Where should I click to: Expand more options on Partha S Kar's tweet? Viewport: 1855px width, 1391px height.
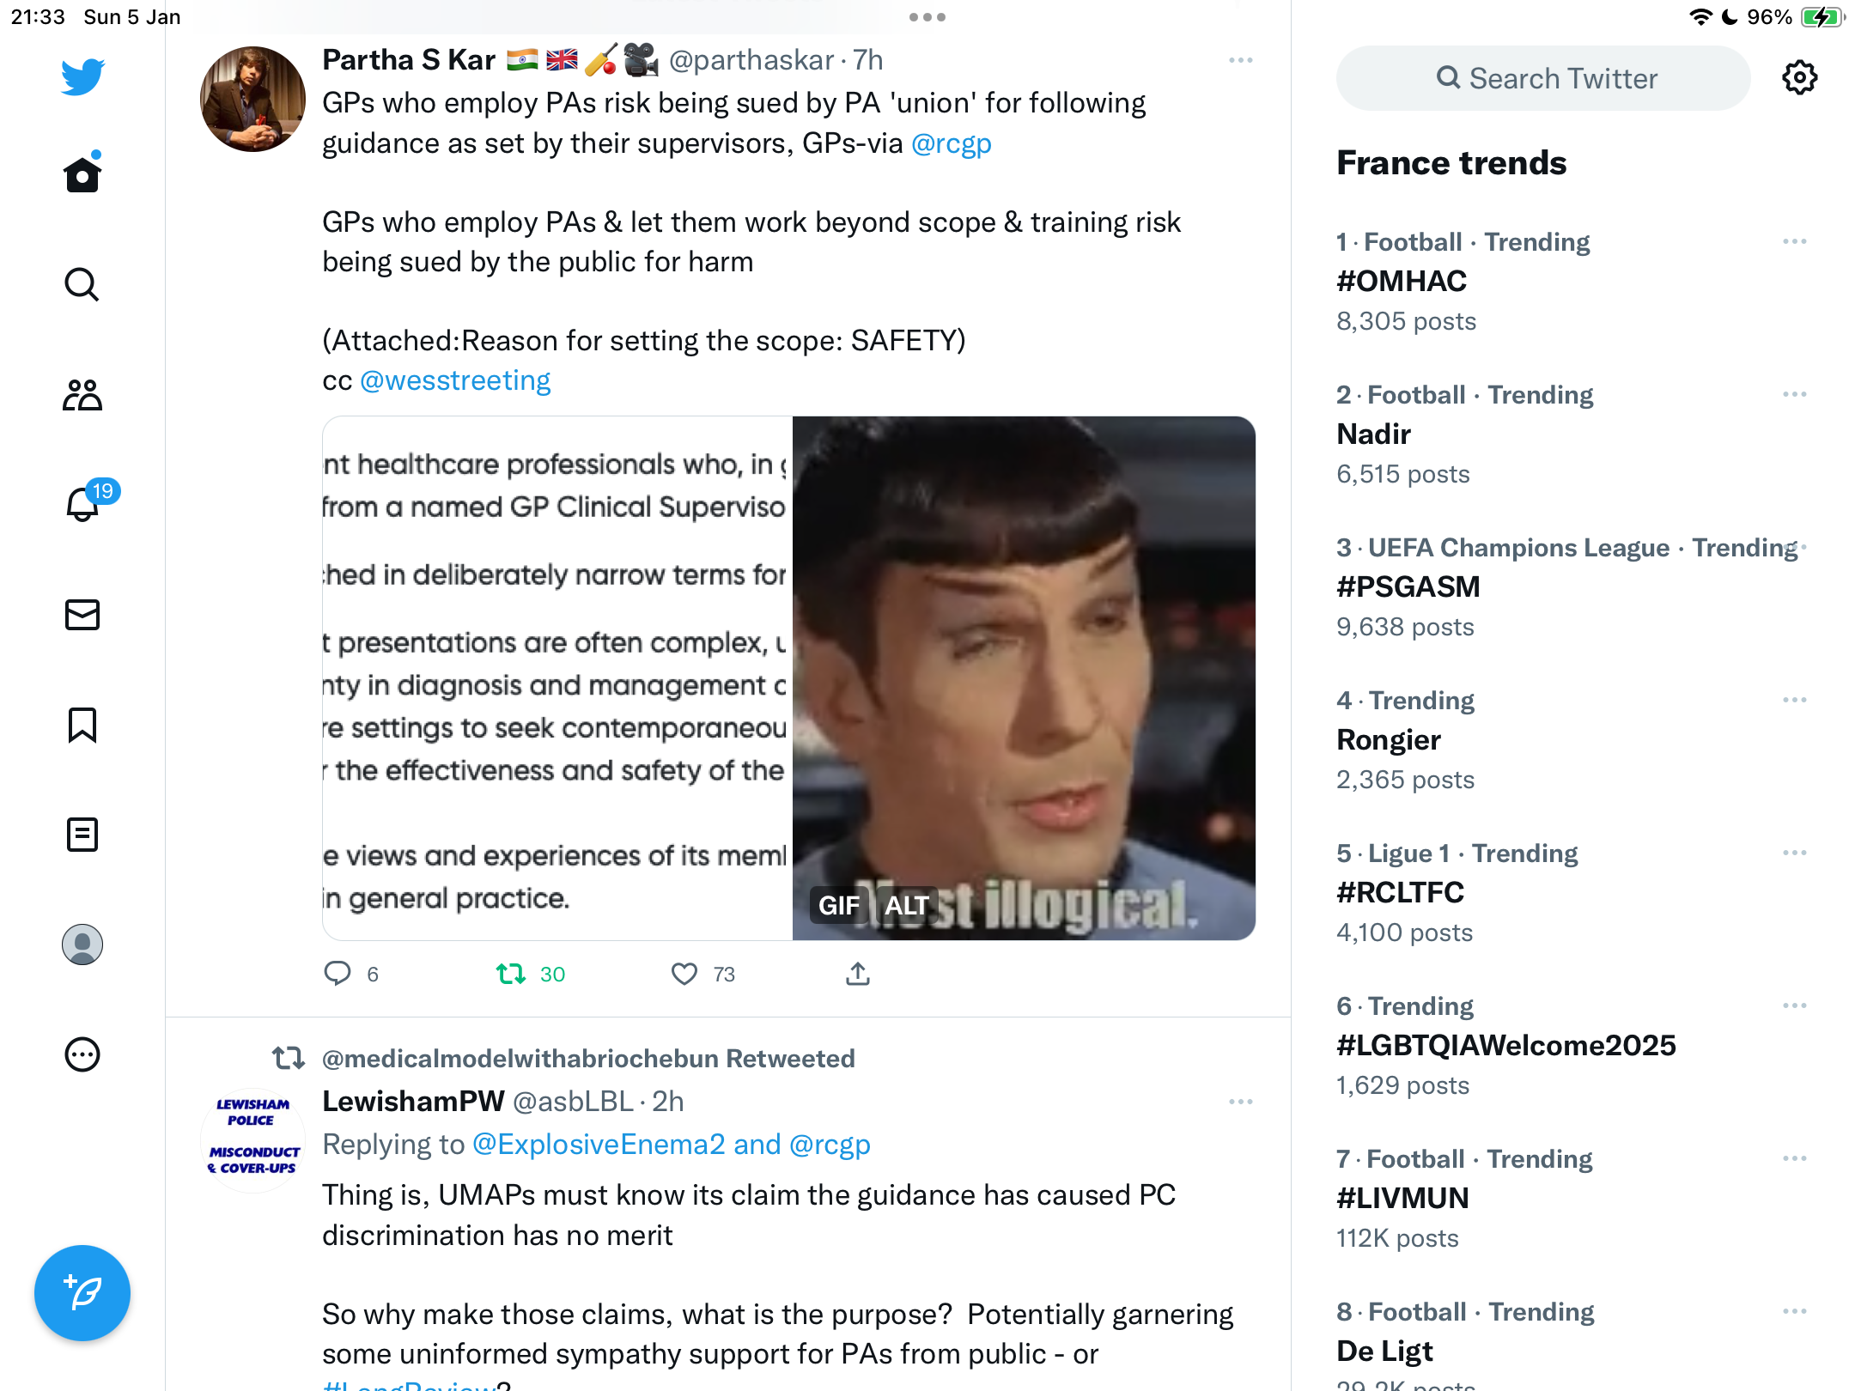pos(1241,60)
